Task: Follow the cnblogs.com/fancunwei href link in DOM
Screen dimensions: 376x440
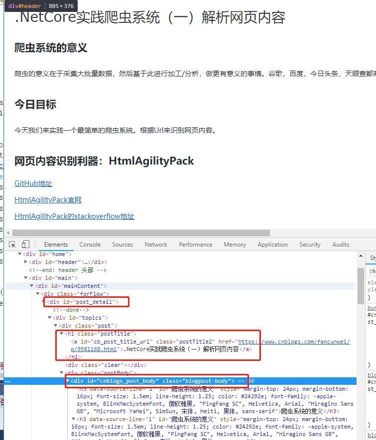Action: 294,342
